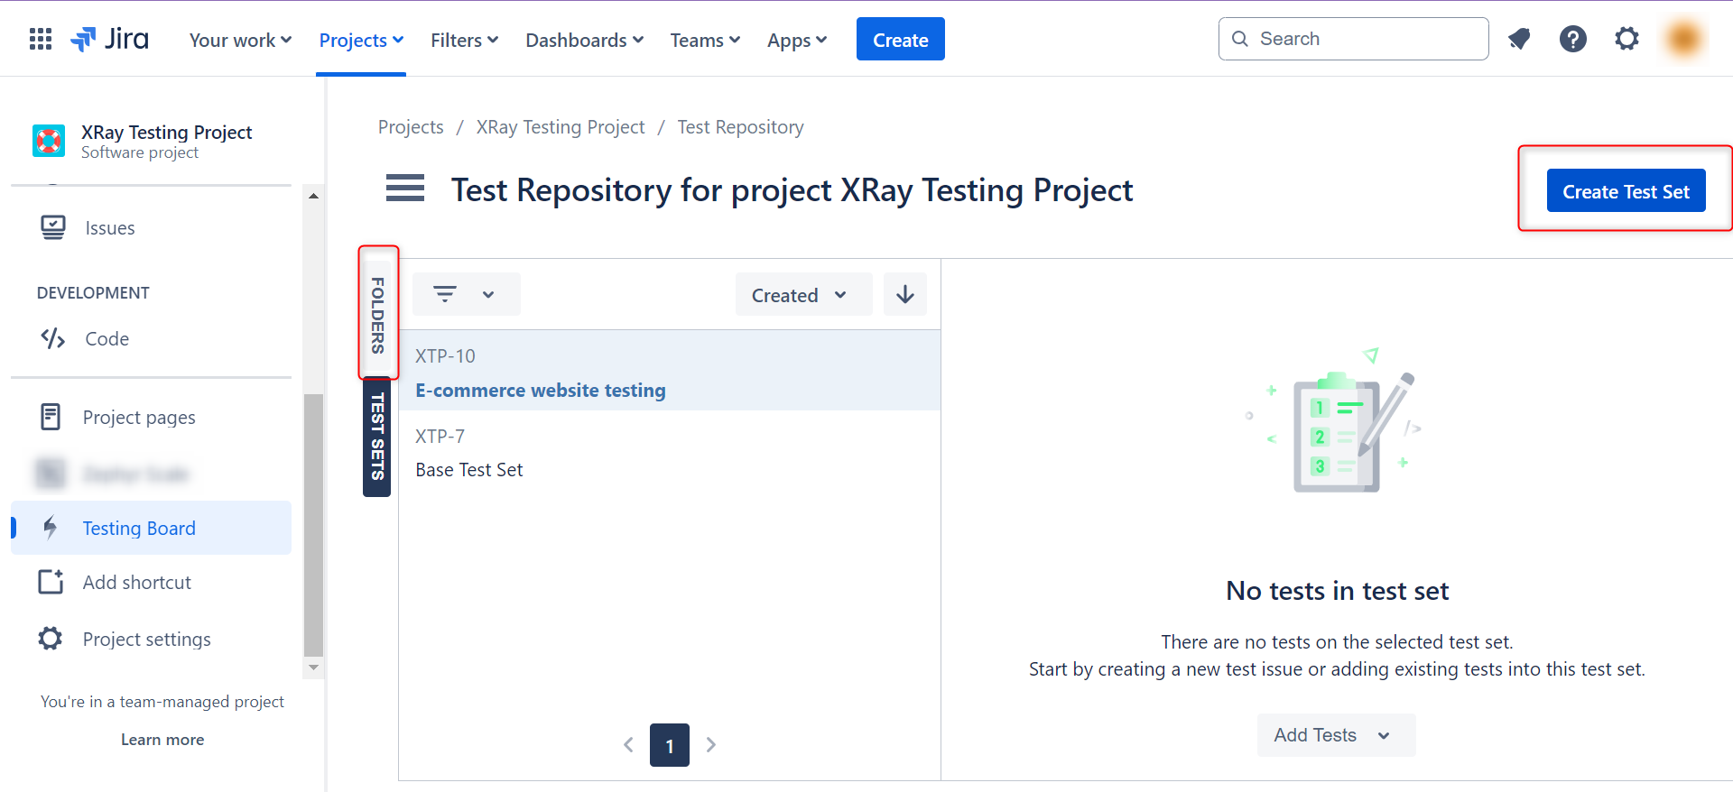Switch to the FOLDERS vertical tab

[x=378, y=314]
